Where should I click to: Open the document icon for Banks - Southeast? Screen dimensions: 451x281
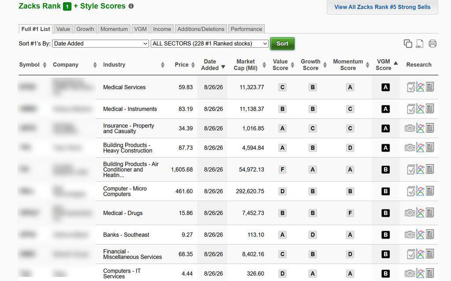pyautogui.click(x=430, y=235)
